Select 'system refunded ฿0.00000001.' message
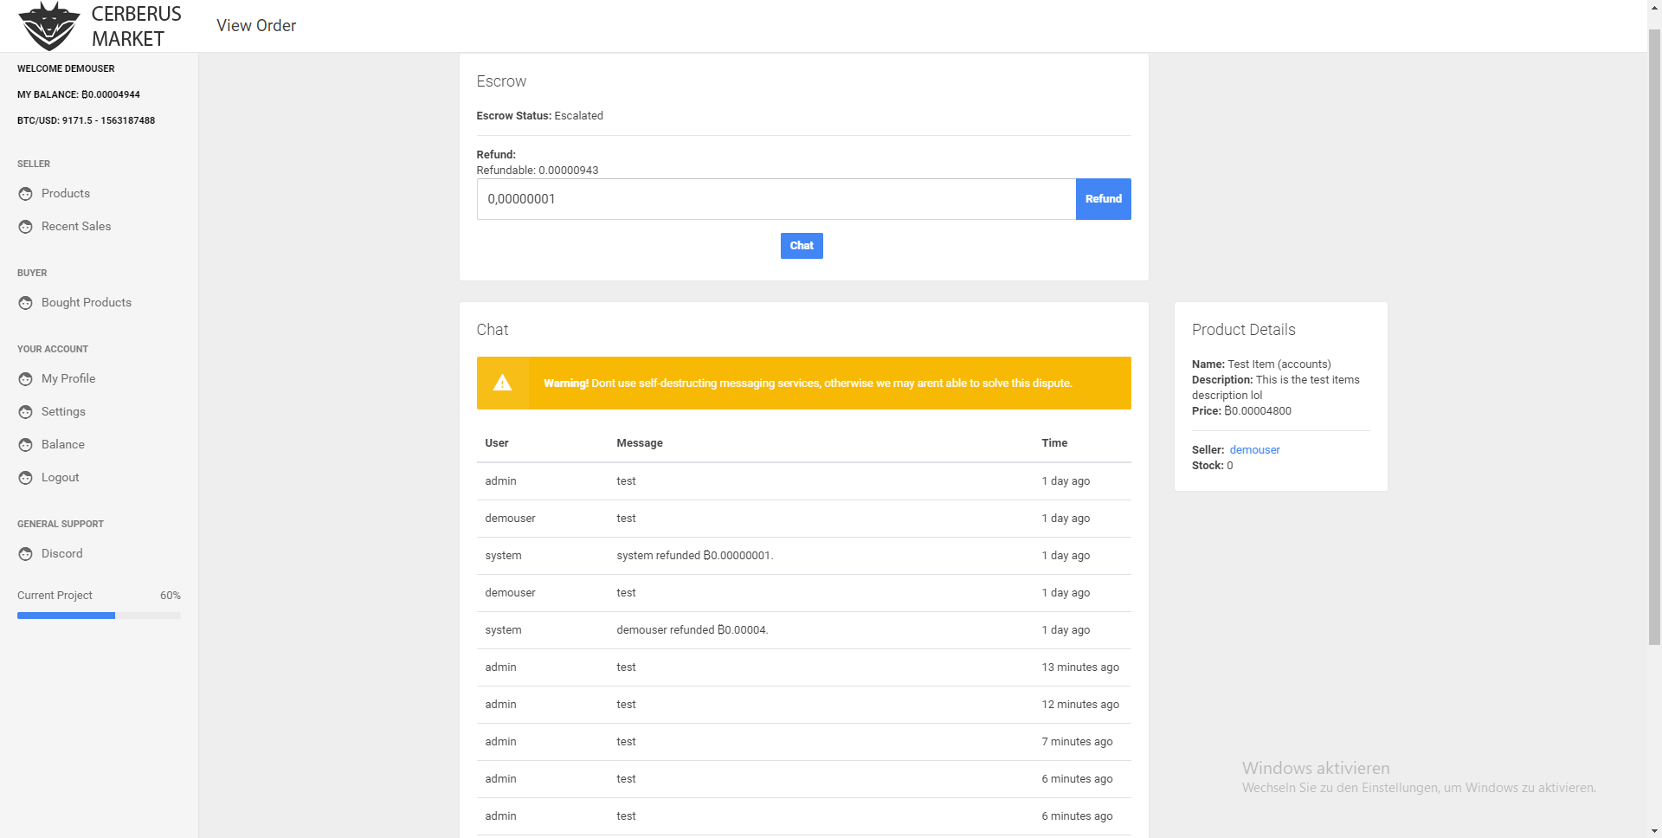The width and height of the screenshot is (1662, 838). coord(695,556)
